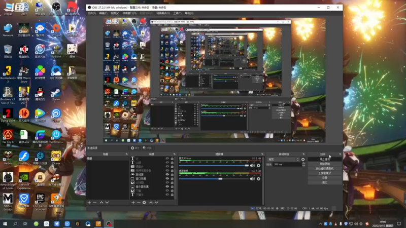Click the 停止推流 button

[x=324, y=159]
